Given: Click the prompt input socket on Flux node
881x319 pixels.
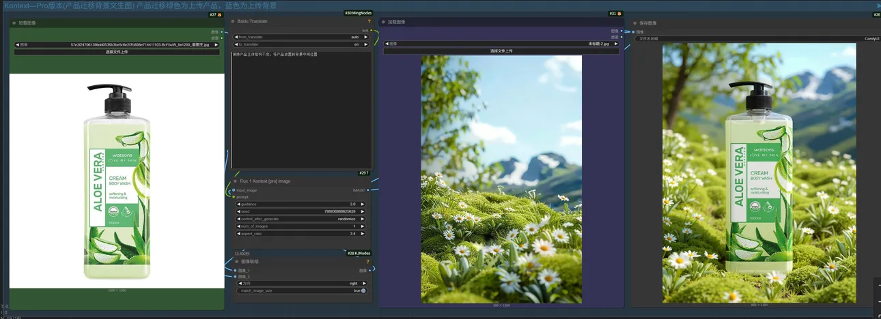Looking at the screenshot, I should pyautogui.click(x=234, y=197).
